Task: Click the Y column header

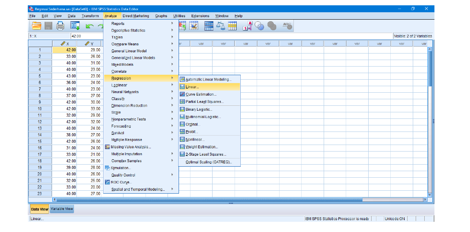Action: point(89,44)
